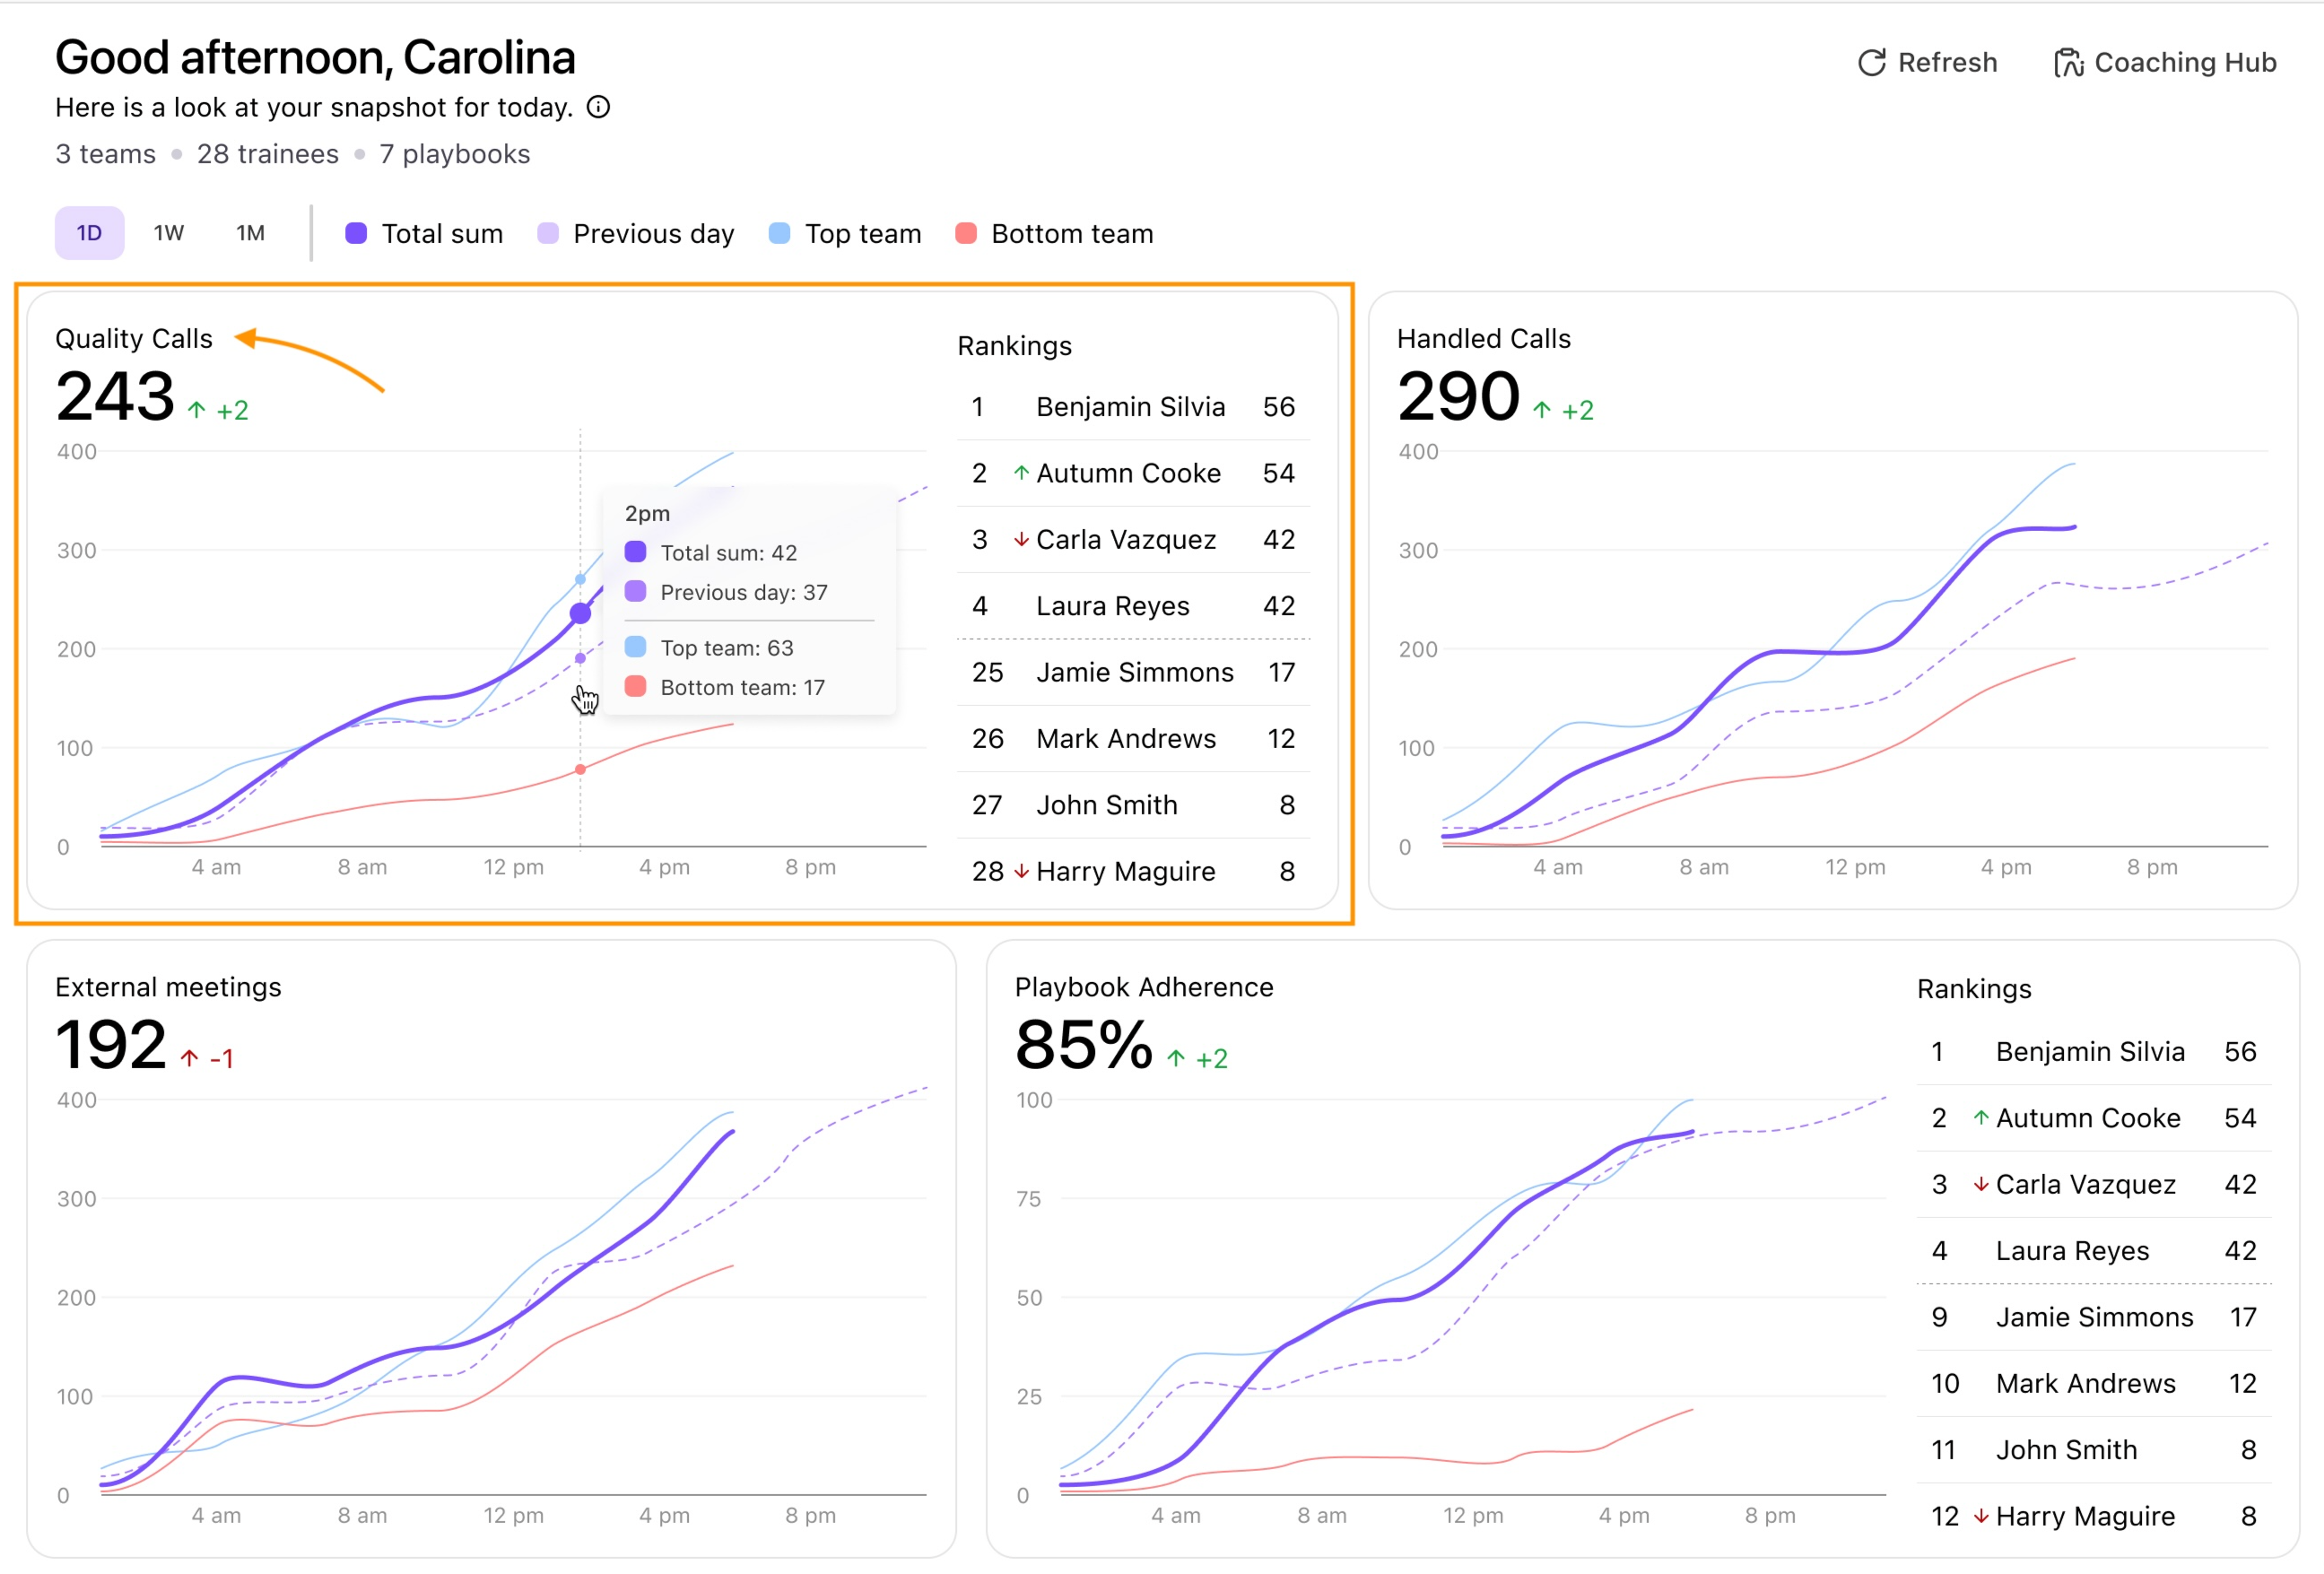
Task: Switch to the 1W time range
Action: click(x=169, y=233)
